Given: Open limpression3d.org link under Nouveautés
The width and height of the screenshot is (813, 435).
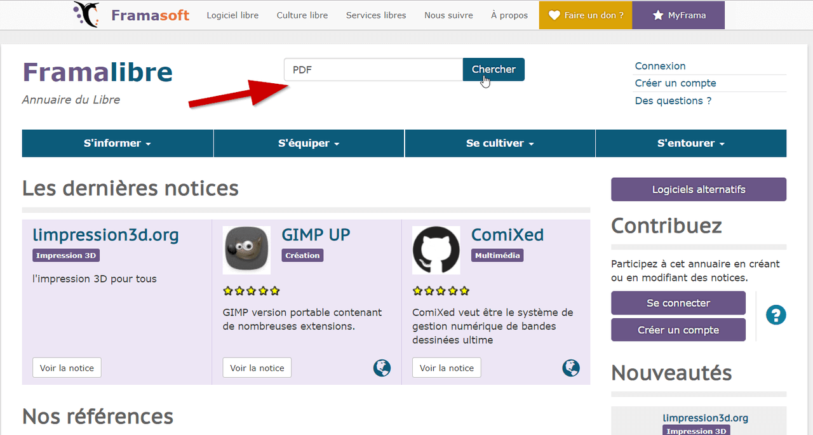Looking at the screenshot, I should [x=705, y=418].
